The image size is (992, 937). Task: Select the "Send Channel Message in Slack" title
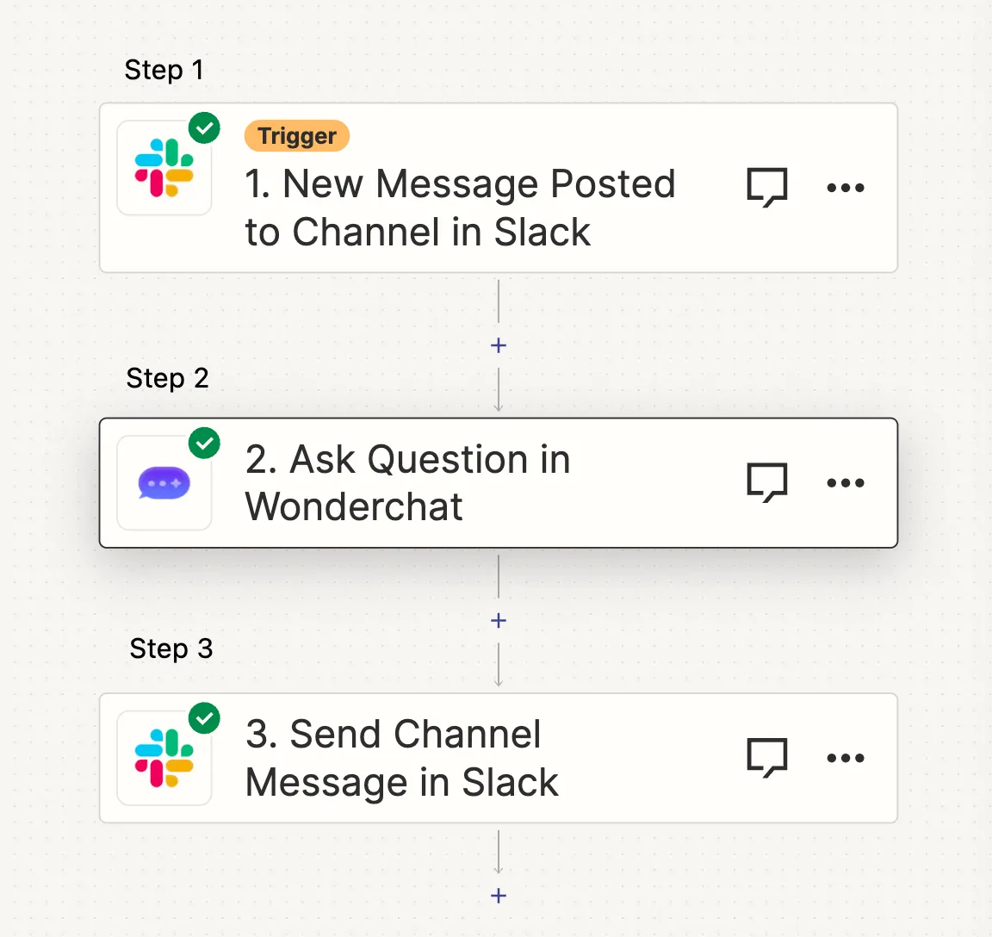click(x=401, y=758)
